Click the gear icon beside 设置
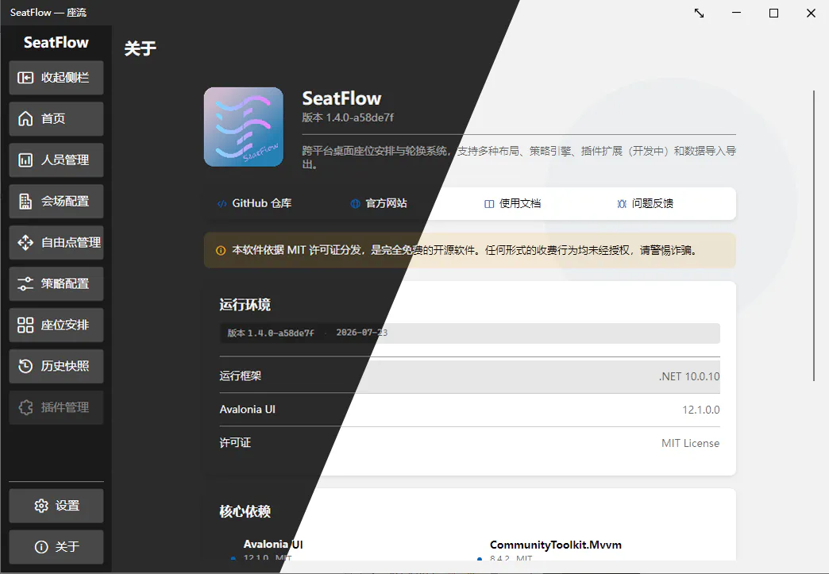 tap(41, 506)
